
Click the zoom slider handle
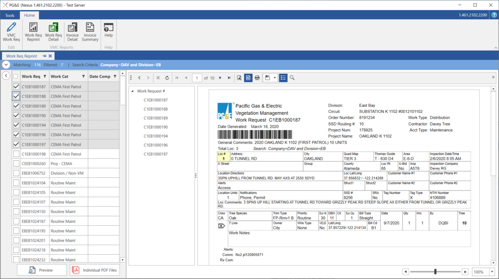[435, 272]
